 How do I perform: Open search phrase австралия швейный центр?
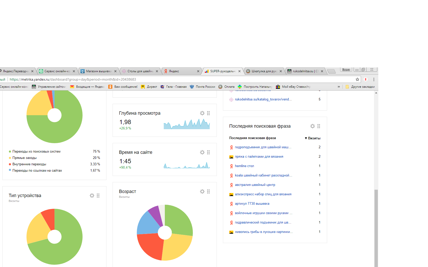pyautogui.click(x=255, y=185)
